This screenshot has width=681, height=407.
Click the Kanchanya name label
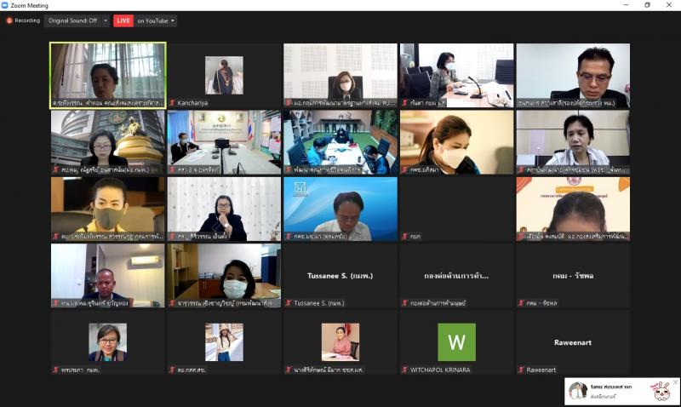tap(192, 103)
